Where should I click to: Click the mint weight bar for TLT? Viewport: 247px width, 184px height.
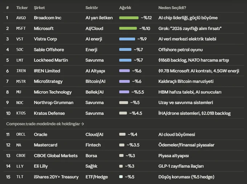[121, 177]
